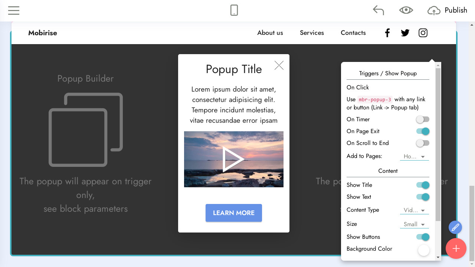The height and width of the screenshot is (267, 475).
Task: Open the hamburger menu
Action: (x=14, y=10)
